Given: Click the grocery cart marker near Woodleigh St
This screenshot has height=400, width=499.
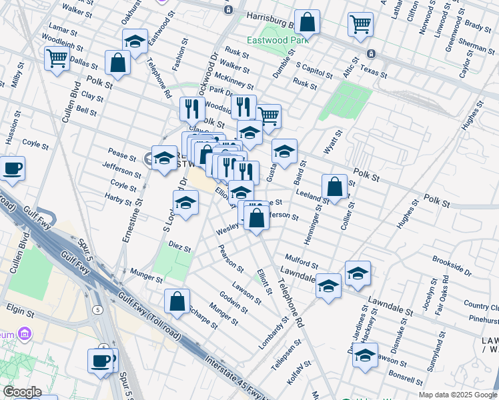Looking at the screenshot, I should pyautogui.click(x=57, y=59).
